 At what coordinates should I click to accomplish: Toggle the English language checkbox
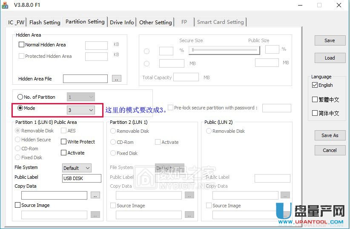(x=315, y=85)
